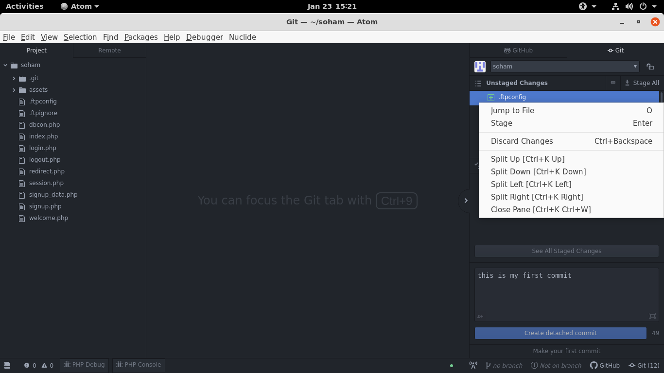
Task: Open the Edit menu
Action: pyautogui.click(x=28, y=37)
